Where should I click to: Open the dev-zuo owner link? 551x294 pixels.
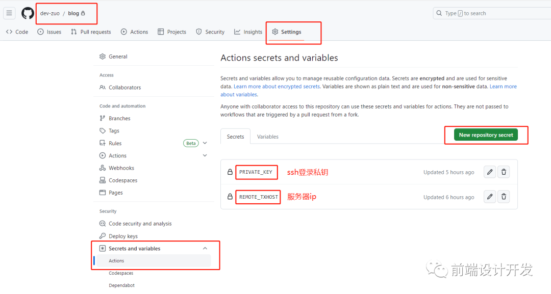[x=50, y=13]
